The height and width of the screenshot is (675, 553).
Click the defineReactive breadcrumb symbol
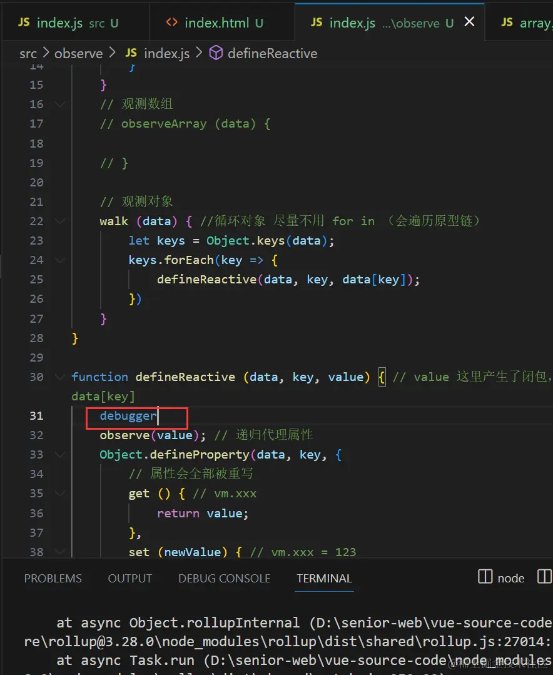click(x=272, y=54)
